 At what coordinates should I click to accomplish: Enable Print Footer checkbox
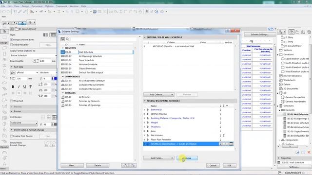coord(11,136)
